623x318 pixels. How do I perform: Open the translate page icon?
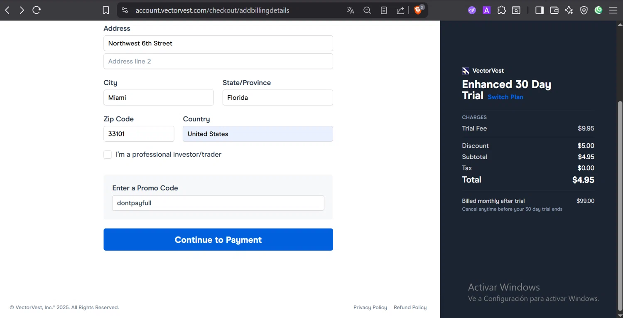351,10
